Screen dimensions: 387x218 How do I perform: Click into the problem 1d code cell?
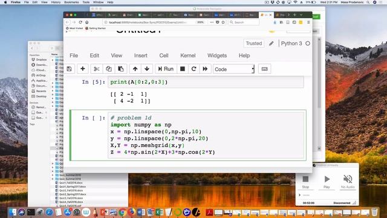coord(206,135)
